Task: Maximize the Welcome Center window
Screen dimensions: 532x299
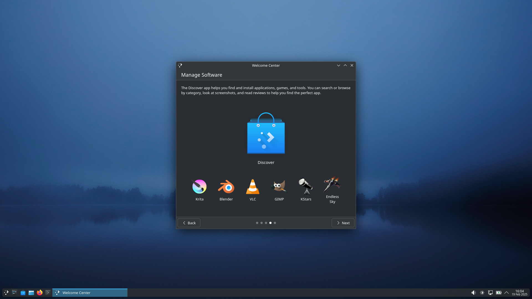Action: click(x=345, y=65)
